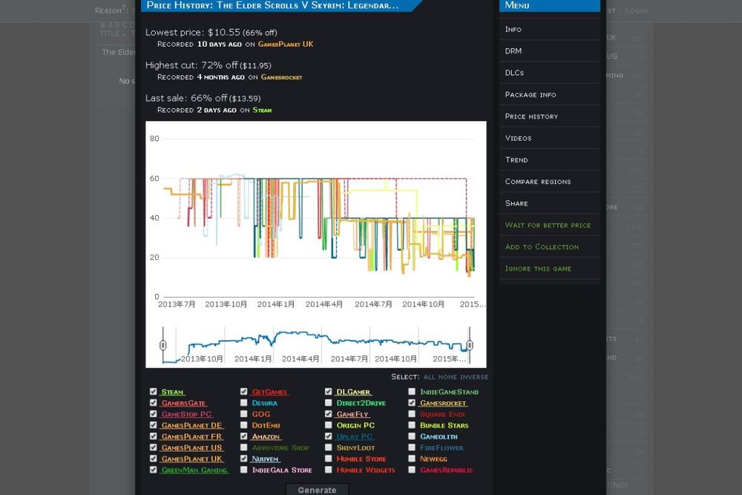
Task: Enable the Desura store checkbox
Action: coord(244,403)
